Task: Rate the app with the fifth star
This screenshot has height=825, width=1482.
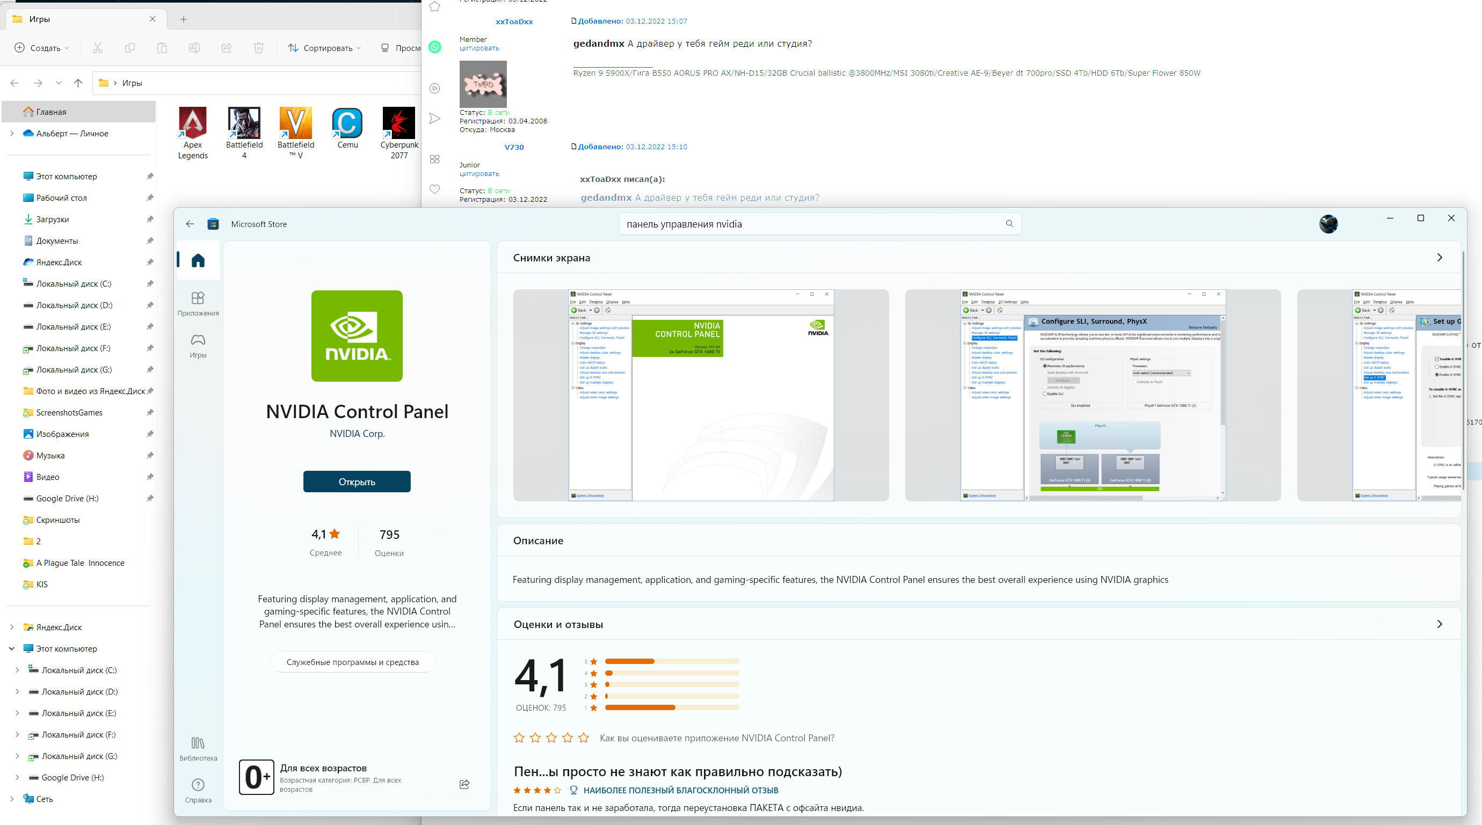Action: [x=583, y=738]
